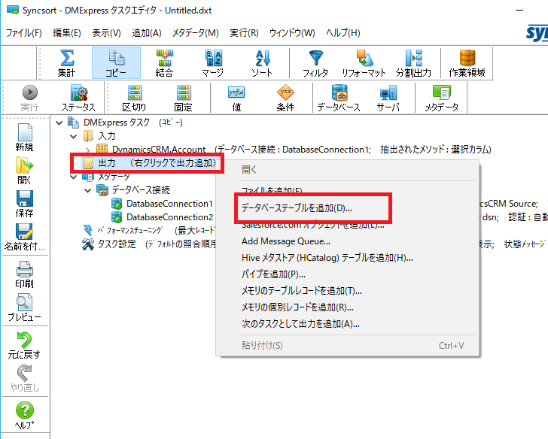Open the 表示(V) menu

pyautogui.click(x=106, y=33)
